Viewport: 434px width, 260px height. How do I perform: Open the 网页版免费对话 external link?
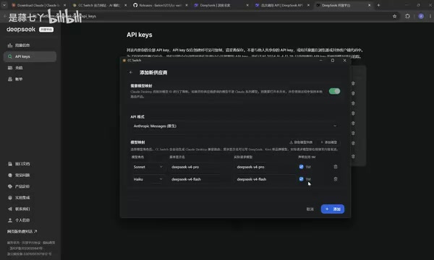click(22, 232)
